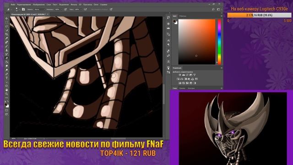
Task: Enable airbrush build-up
Action: coord(86,9)
